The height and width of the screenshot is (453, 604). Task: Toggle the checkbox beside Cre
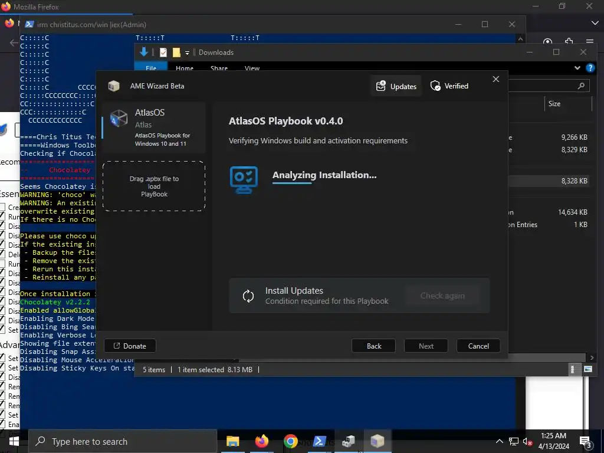(x=2, y=207)
